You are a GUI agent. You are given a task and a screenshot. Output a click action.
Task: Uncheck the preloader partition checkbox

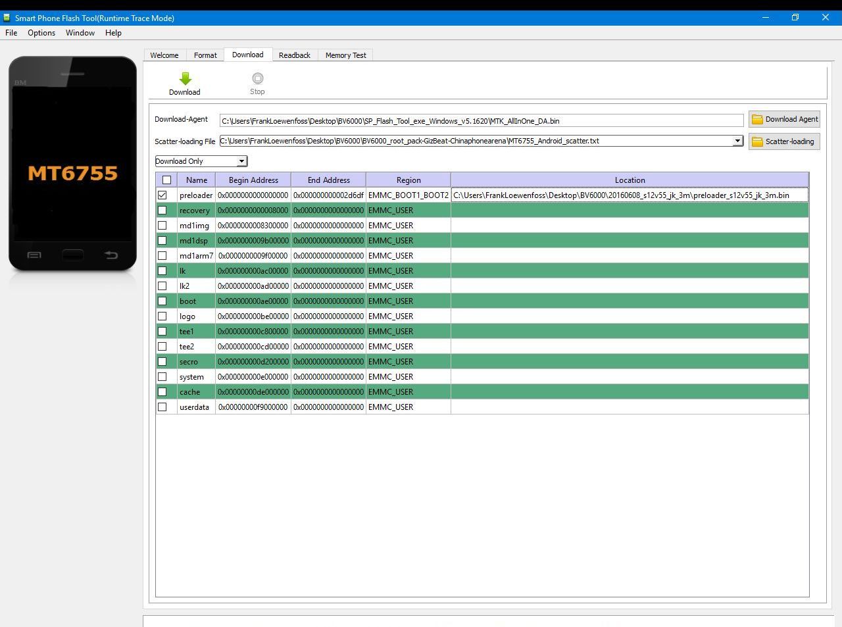(162, 195)
